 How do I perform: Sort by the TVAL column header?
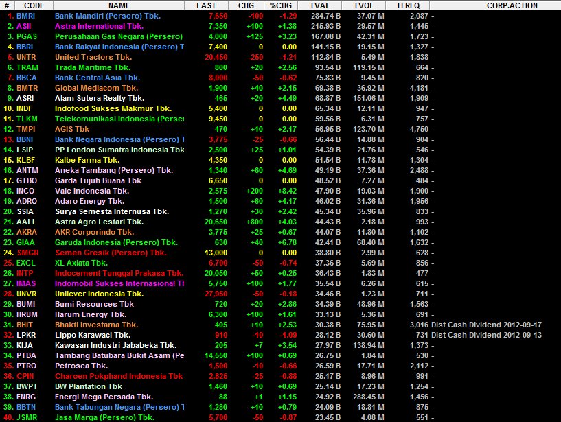pos(320,5)
